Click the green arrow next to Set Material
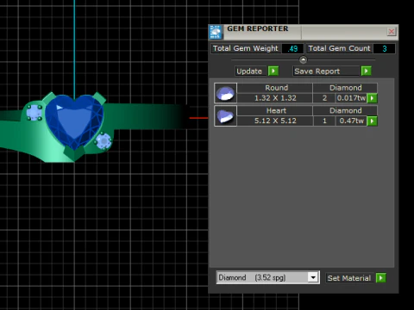Image resolution: width=414 pixels, height=310 pixels. pos(380,278)
